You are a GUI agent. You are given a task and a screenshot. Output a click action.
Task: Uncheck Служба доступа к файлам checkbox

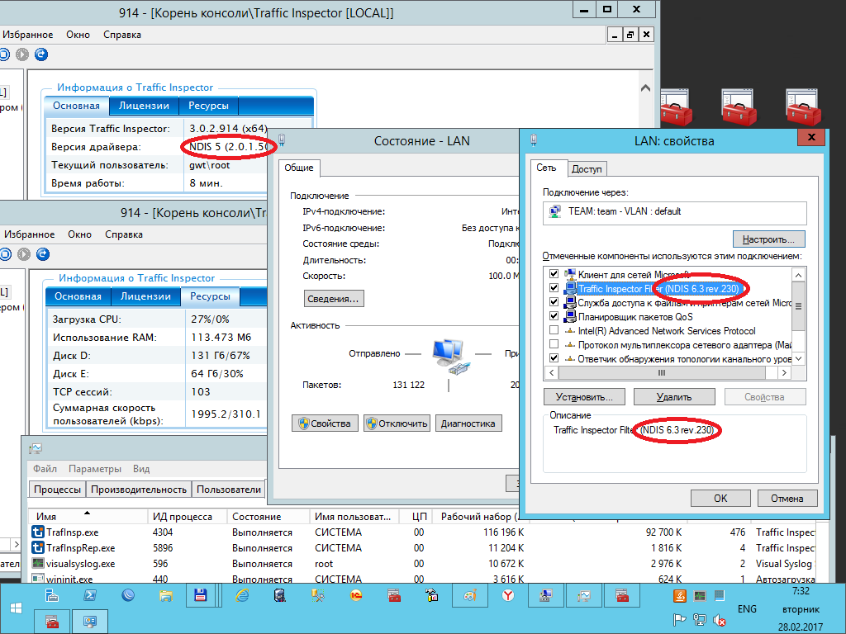click(x=554, y=302)
